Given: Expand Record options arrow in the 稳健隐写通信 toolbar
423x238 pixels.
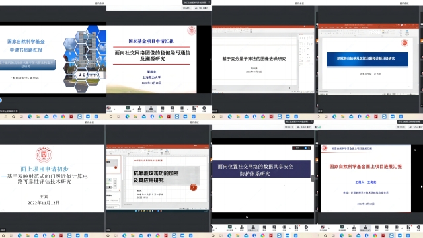Looking at the screenshot, I should (x=188, y=109).
